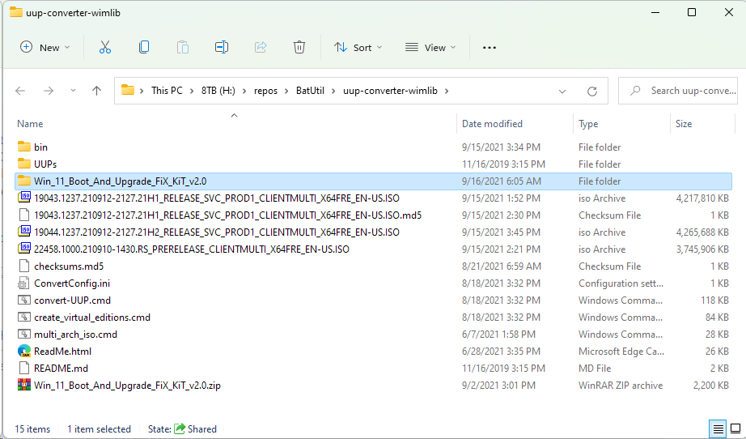This screenshot has width=746, height=439.
Task: Expand the Sort options dropdown
Action: click(353, 48)
